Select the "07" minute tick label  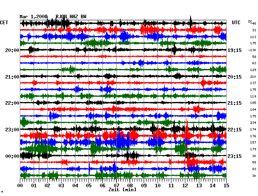[x=116, y=185]
